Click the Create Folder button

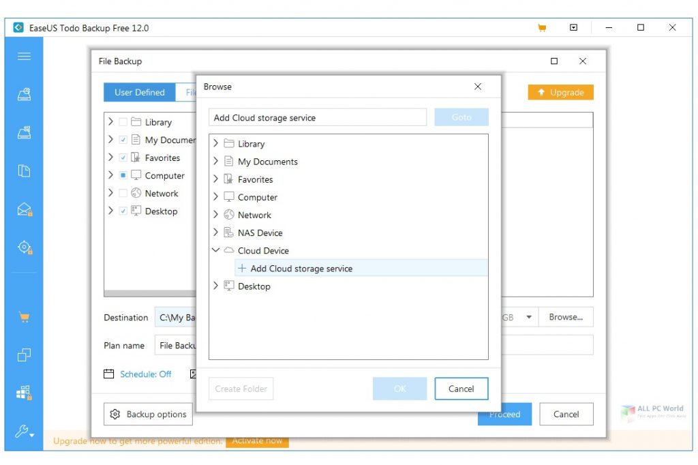coord(241,389)
